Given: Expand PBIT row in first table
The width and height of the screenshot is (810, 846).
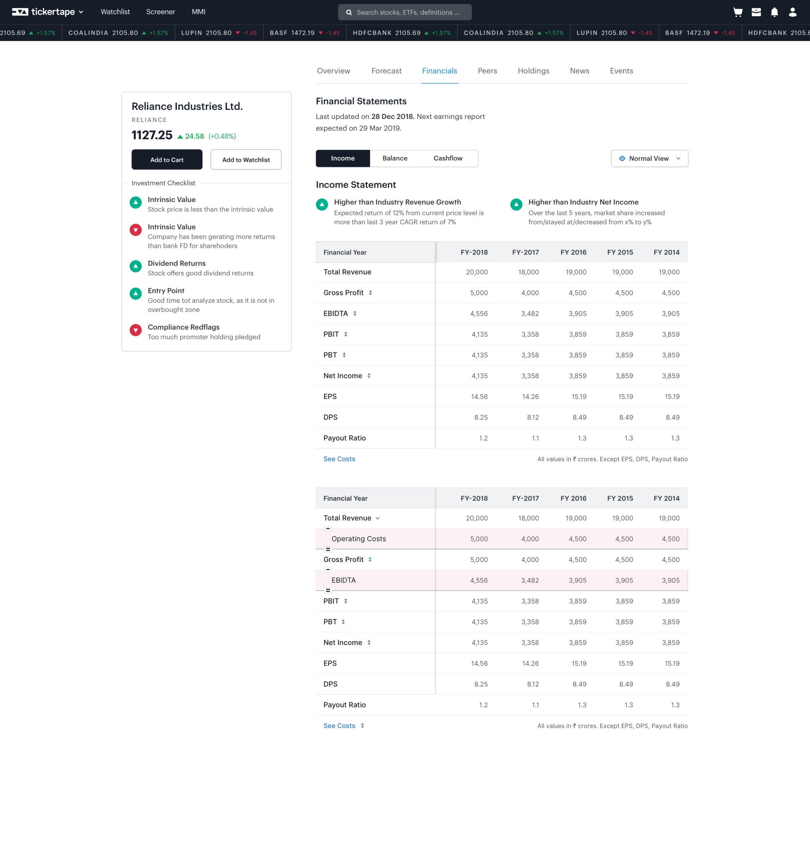Looking at the screenshot, I should 346,334.
